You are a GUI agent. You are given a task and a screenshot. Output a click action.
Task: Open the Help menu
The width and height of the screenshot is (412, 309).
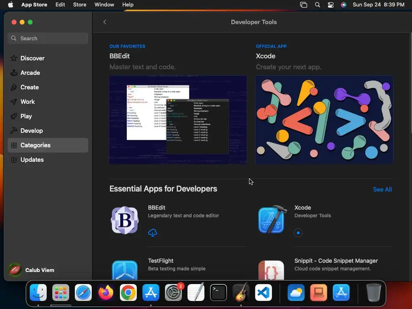point(128,5)
